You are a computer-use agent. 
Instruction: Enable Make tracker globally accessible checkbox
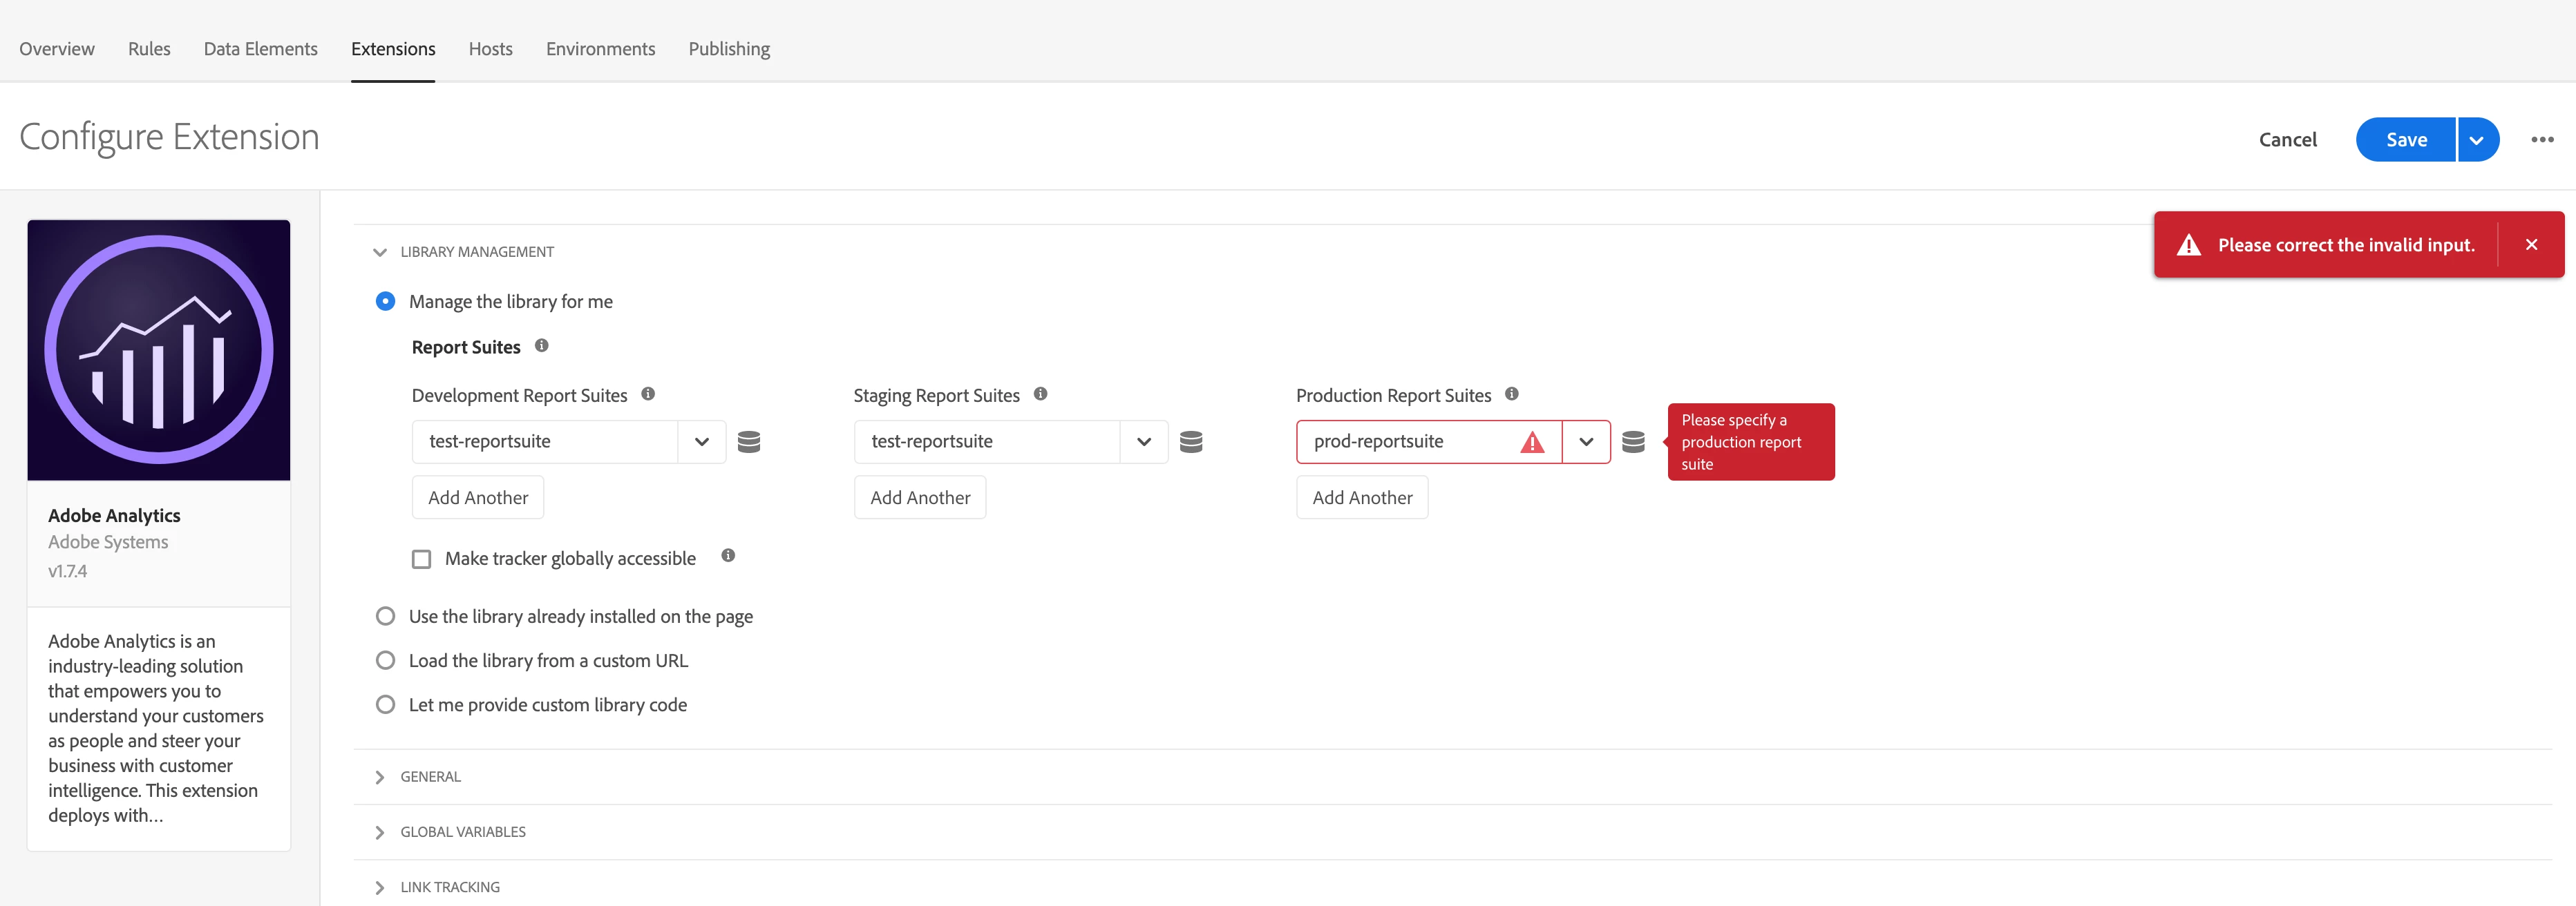point(422,559)
